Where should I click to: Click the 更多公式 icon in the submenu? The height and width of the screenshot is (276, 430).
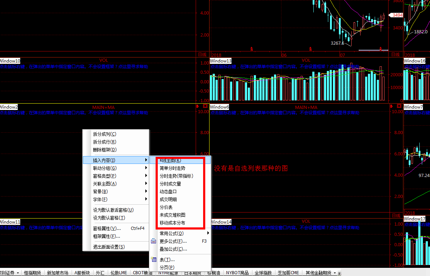[153, 241]
